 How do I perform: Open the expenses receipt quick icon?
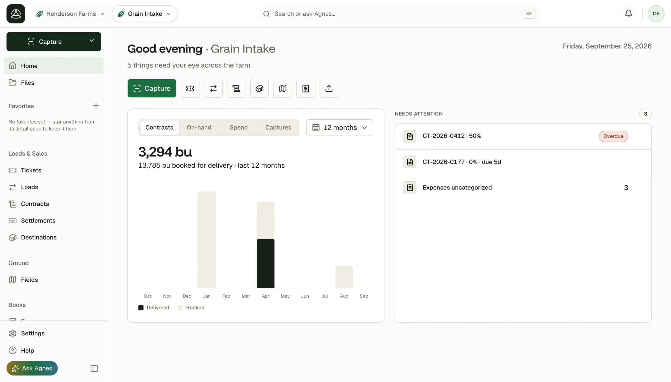[306, 88]
